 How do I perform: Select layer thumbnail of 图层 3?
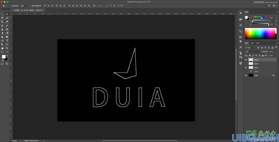(251, 67)
